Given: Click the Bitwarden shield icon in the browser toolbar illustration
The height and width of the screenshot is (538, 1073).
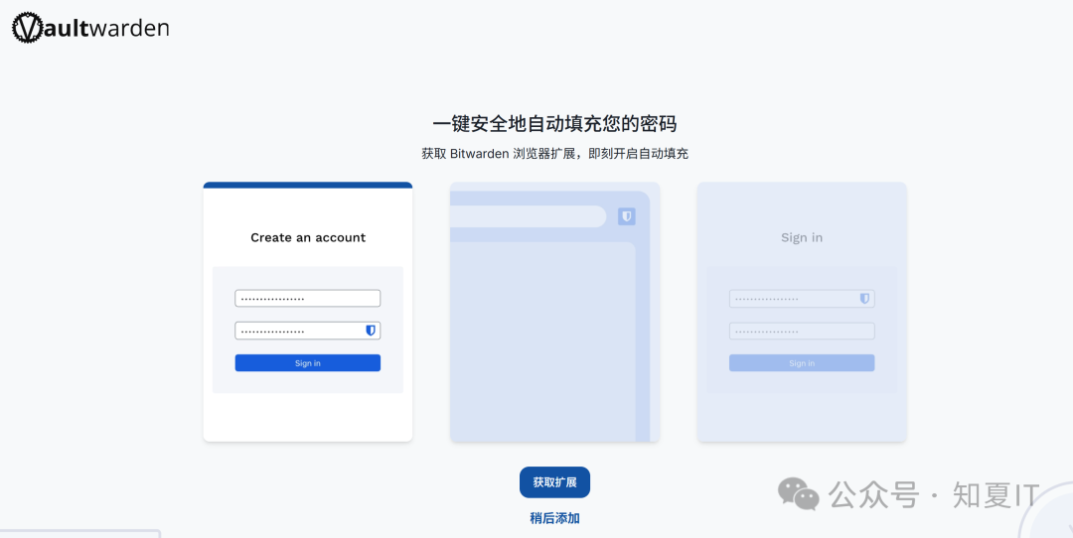Looking at the screenshot, I should point(627,216).
